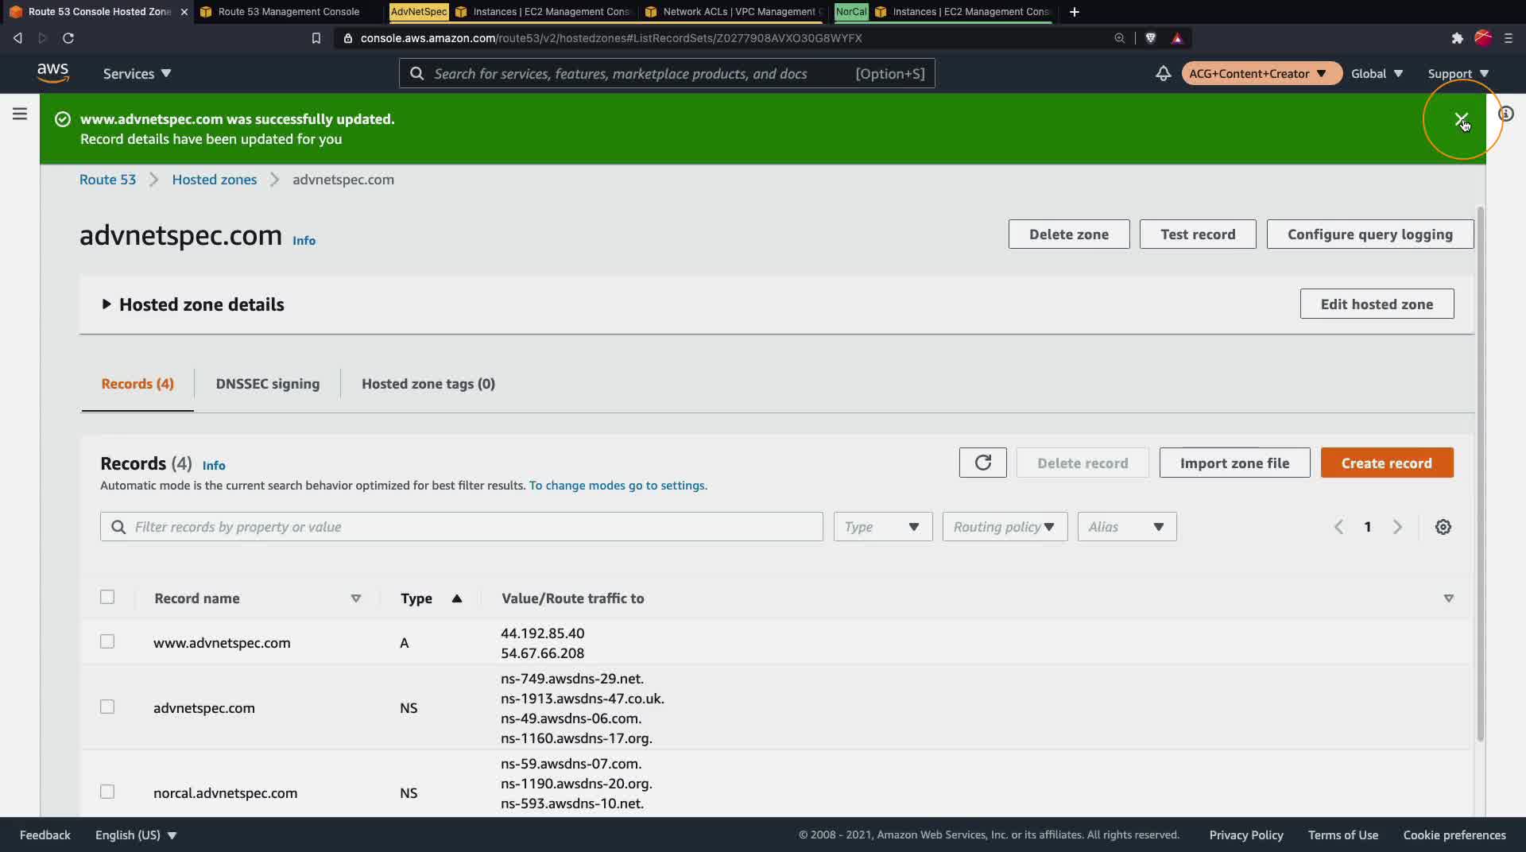The height and width of the screenshot is (852, 1526).
Task: Open the Global region dropdown
Action: [1377, 73]
